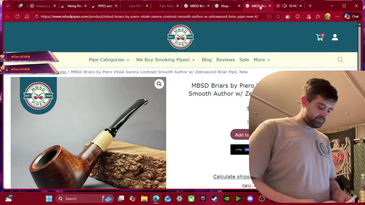Open NVIDIA app from the taskbar
Viewport: 365px width, 205px height.
[226, 198]
